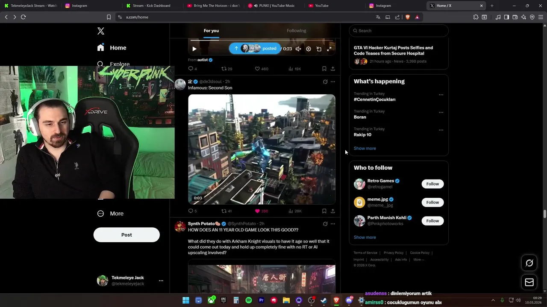Mute the top video's sound
Image resolution: width=547 pixels, height=307 pixels.
(298, 49)
